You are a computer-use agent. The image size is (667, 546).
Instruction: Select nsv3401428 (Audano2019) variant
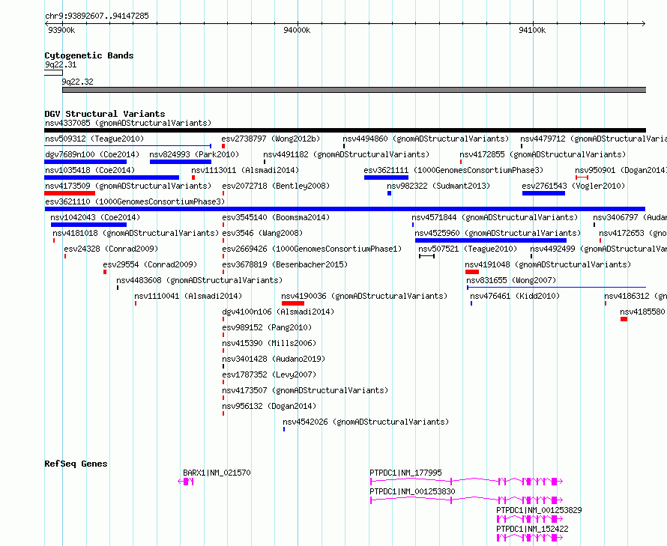point(274,360)
